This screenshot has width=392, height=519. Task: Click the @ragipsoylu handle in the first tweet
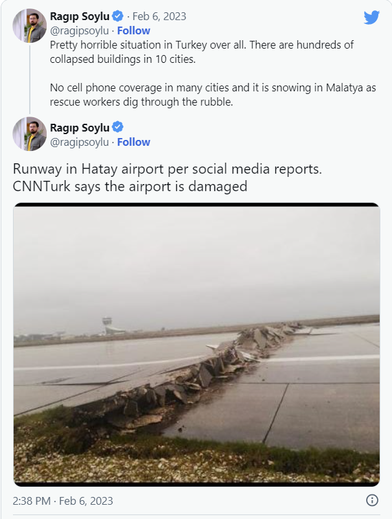[79, 30]
